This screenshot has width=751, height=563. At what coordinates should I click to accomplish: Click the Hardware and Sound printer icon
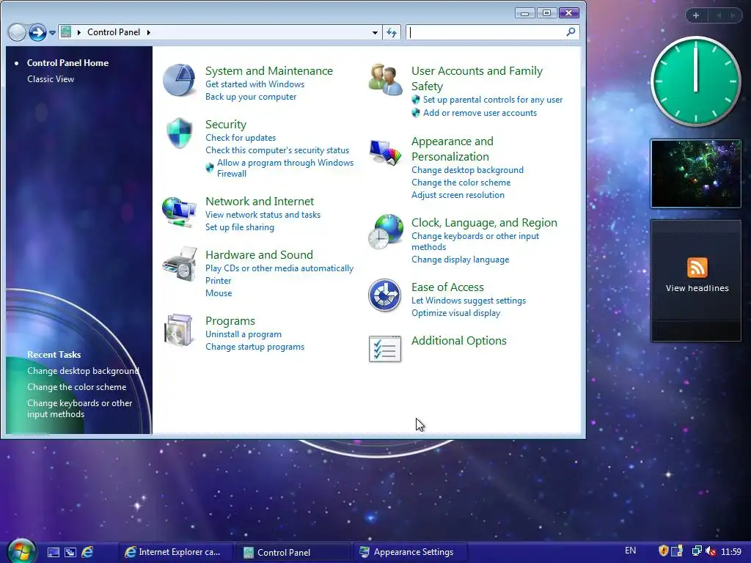click(x=180, y=264)
